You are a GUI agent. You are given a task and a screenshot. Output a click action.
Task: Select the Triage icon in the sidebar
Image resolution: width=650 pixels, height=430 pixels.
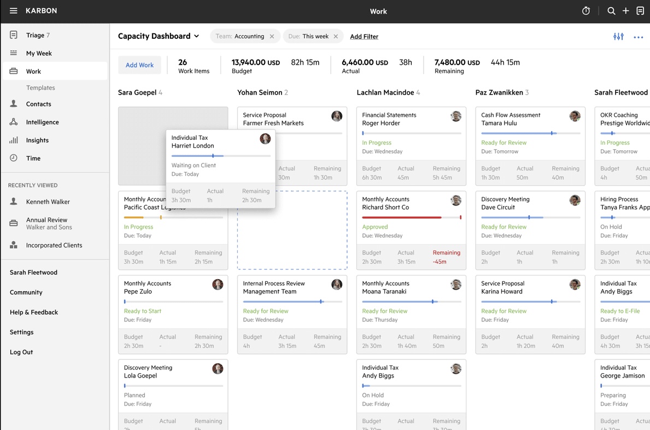tap(13, 35)
